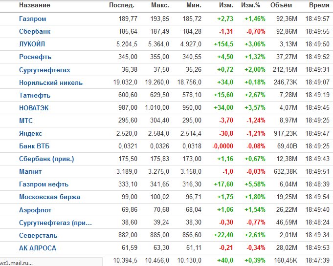Viewport: 333px width, 266px height.
Task: Sort by the Объём column header
Action: [281, 5]
